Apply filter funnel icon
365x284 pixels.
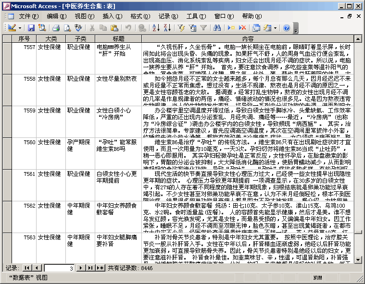tap(203, 28)
